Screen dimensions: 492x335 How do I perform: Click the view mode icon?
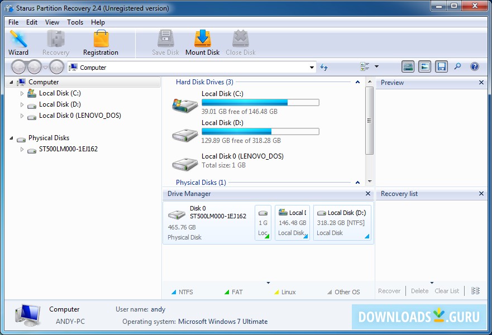click(x=365, y=66)
